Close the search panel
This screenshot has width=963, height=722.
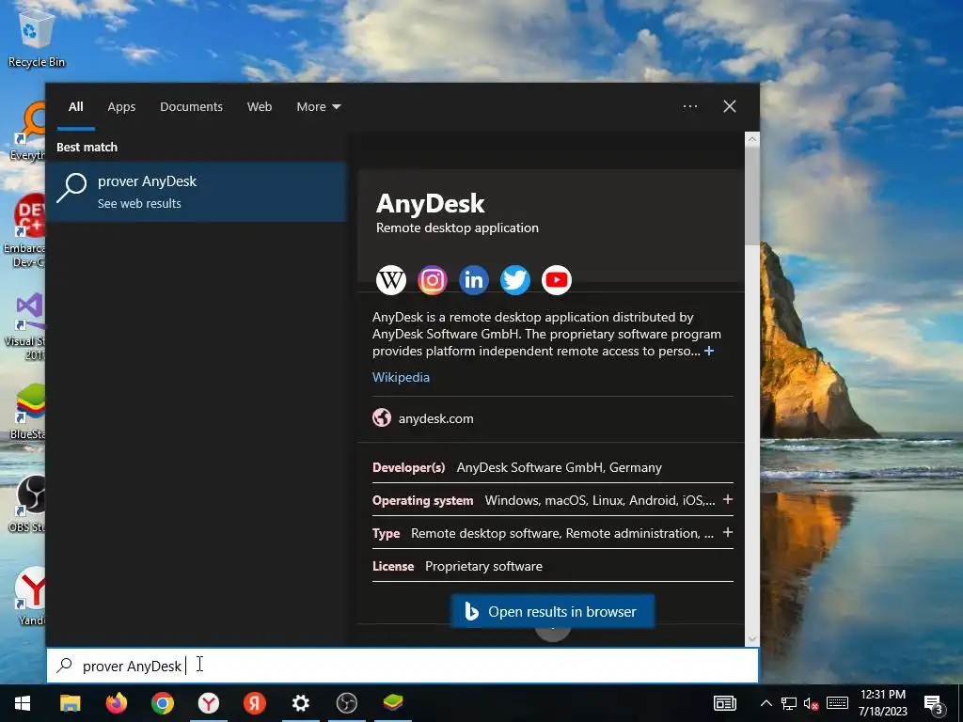pos(730,106)
